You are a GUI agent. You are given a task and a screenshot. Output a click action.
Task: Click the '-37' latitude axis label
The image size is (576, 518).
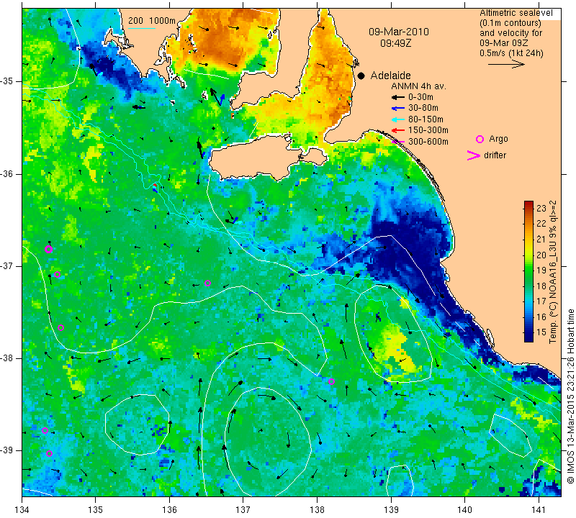pyautogui.click(x=7, y=265)
